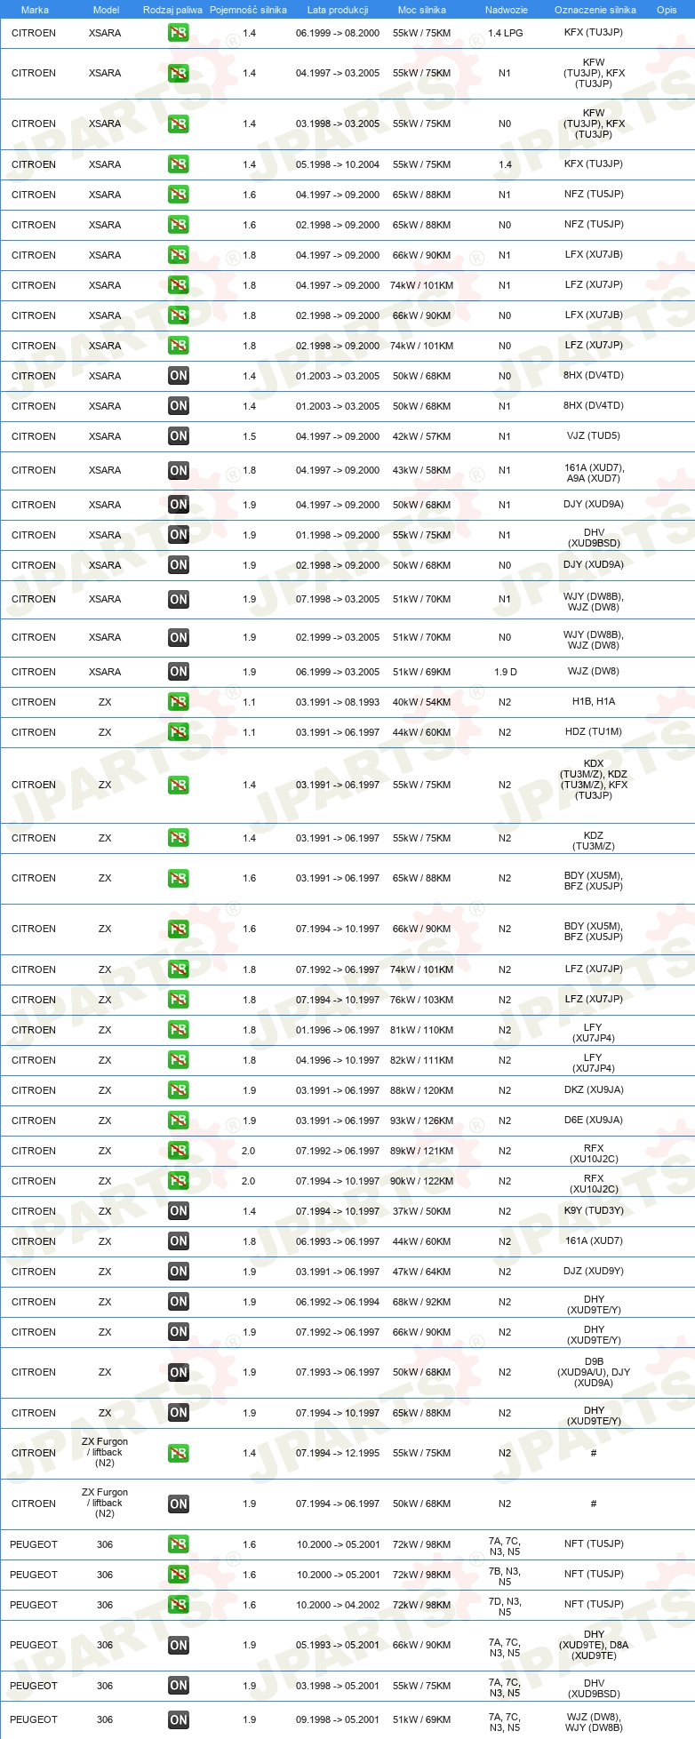The width and height of the screenshot is (695, 1739).
Task: Click the petrol icon in the Xsara N0 LFZ (XU7JP) row
Action: pyautogui.click(x=179, y=346)
